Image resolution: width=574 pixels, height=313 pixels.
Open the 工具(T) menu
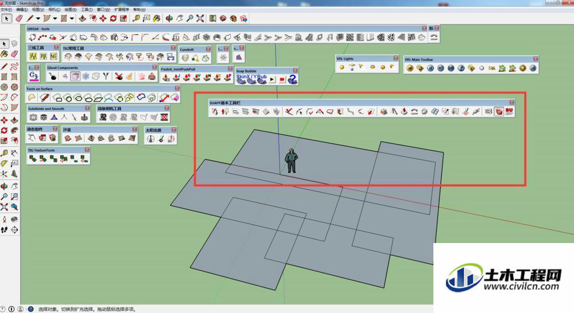[x=87, y=10]
